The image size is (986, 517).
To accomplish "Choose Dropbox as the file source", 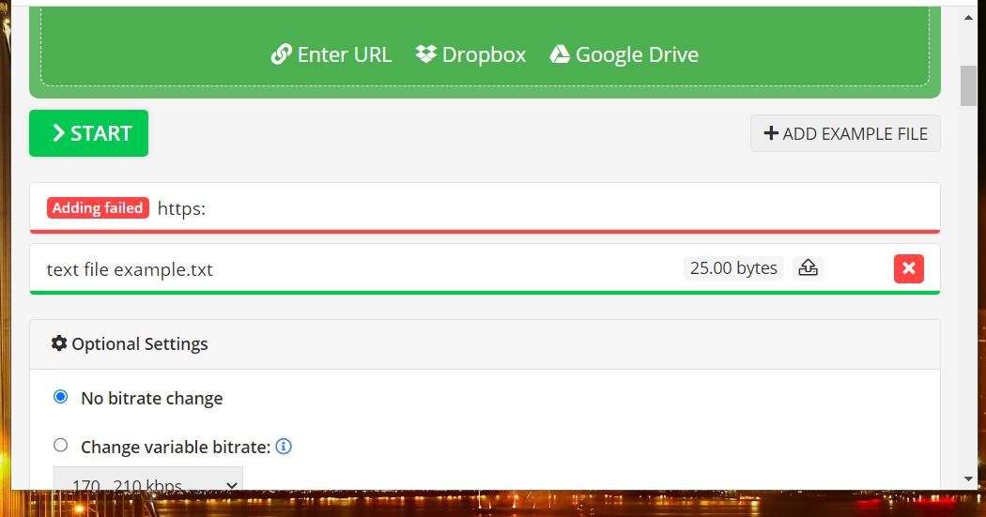I will 470,54.
